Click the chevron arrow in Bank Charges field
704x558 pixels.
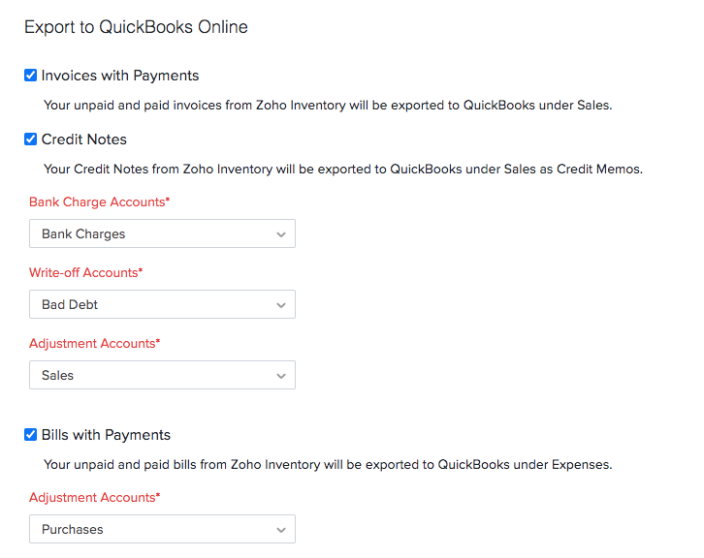coord(281,234)
